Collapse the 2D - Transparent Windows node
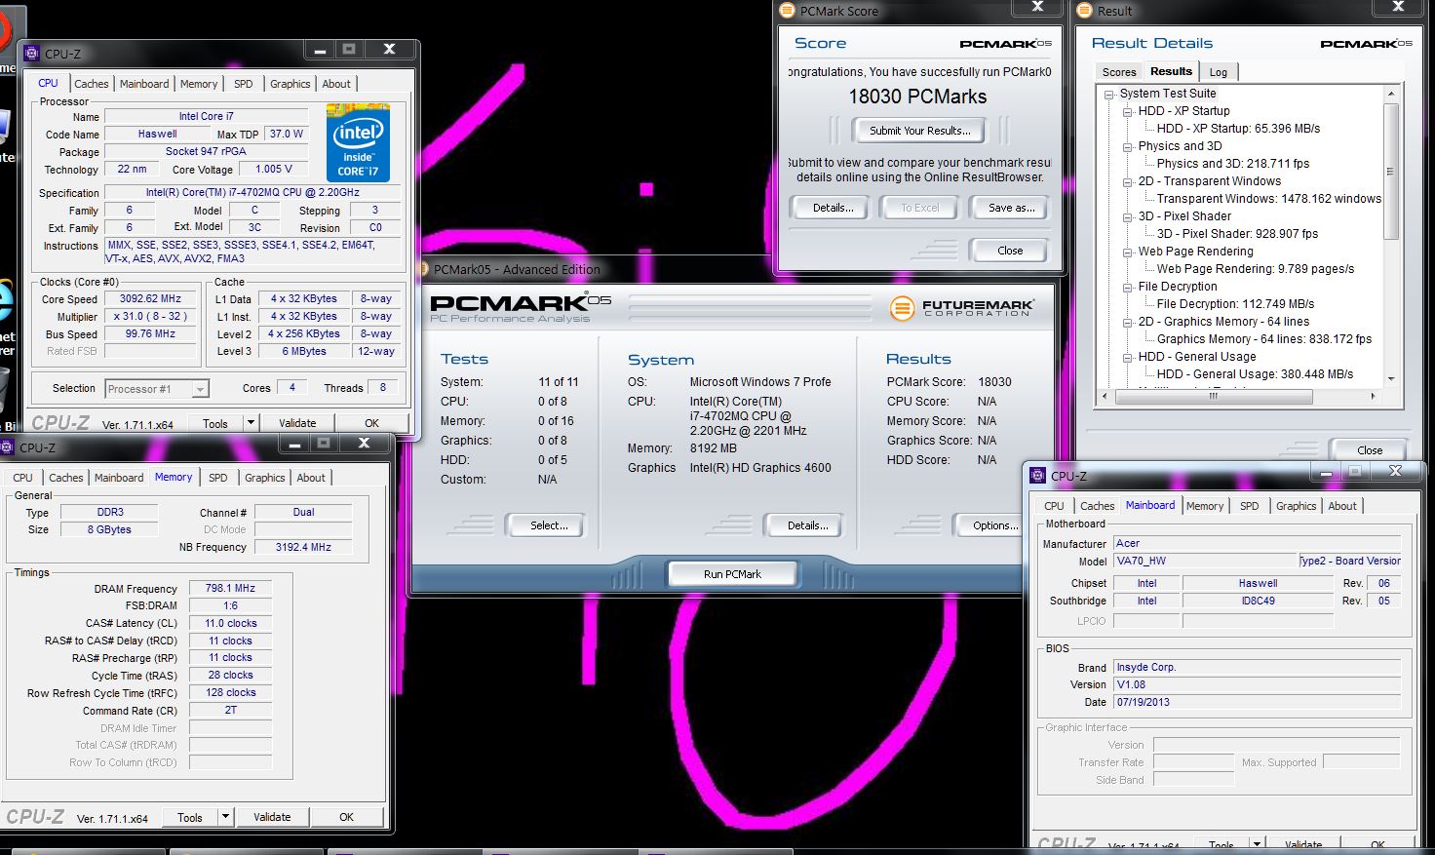This screenshot has width=1435, height=855. 1127,182
